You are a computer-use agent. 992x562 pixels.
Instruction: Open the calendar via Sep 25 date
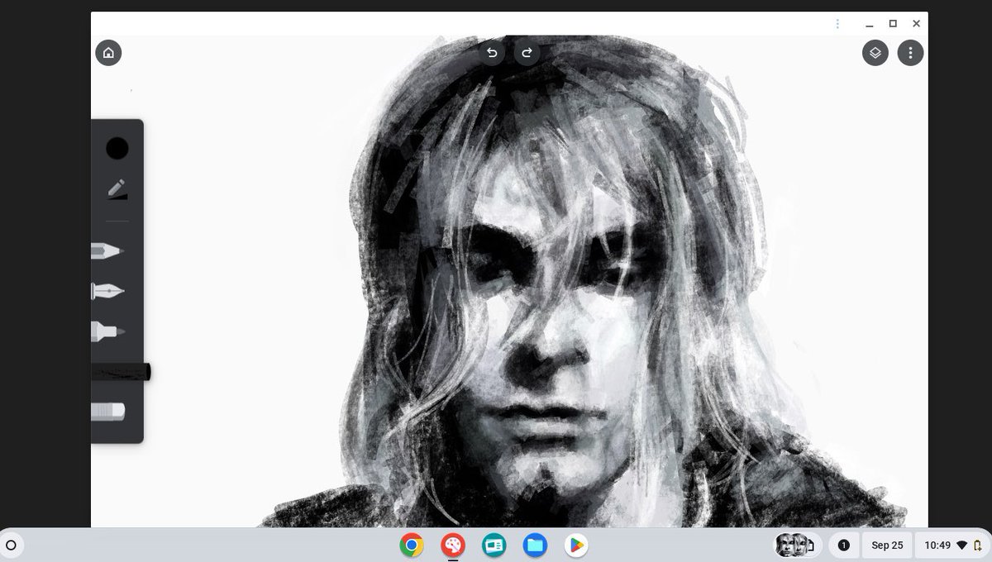point(887,545)
